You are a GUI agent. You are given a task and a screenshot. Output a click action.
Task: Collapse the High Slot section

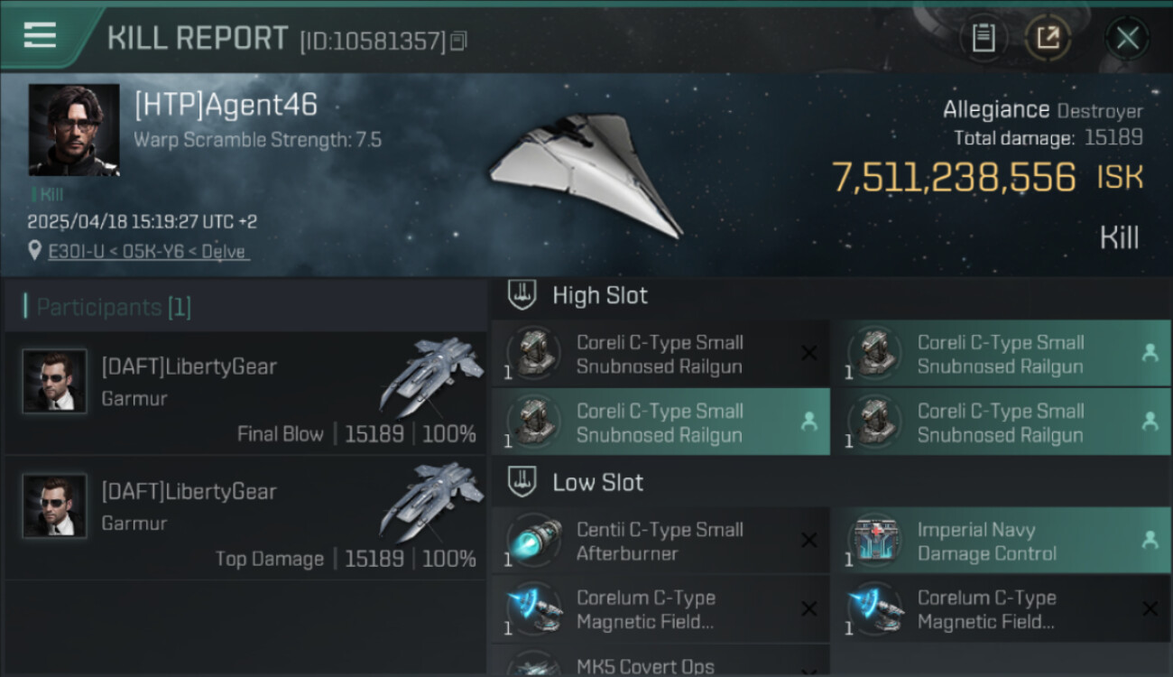[x=830, y=295]
